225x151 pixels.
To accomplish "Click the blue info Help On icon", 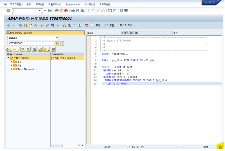I will click(79, 25).
